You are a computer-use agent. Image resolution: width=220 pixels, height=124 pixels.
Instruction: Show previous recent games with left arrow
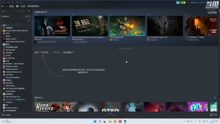(210, 98)
